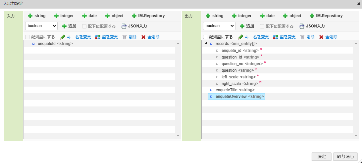Open boolean type dropdown in input panel
Screen dimensions: 362x163
click(x=41, y=26)
